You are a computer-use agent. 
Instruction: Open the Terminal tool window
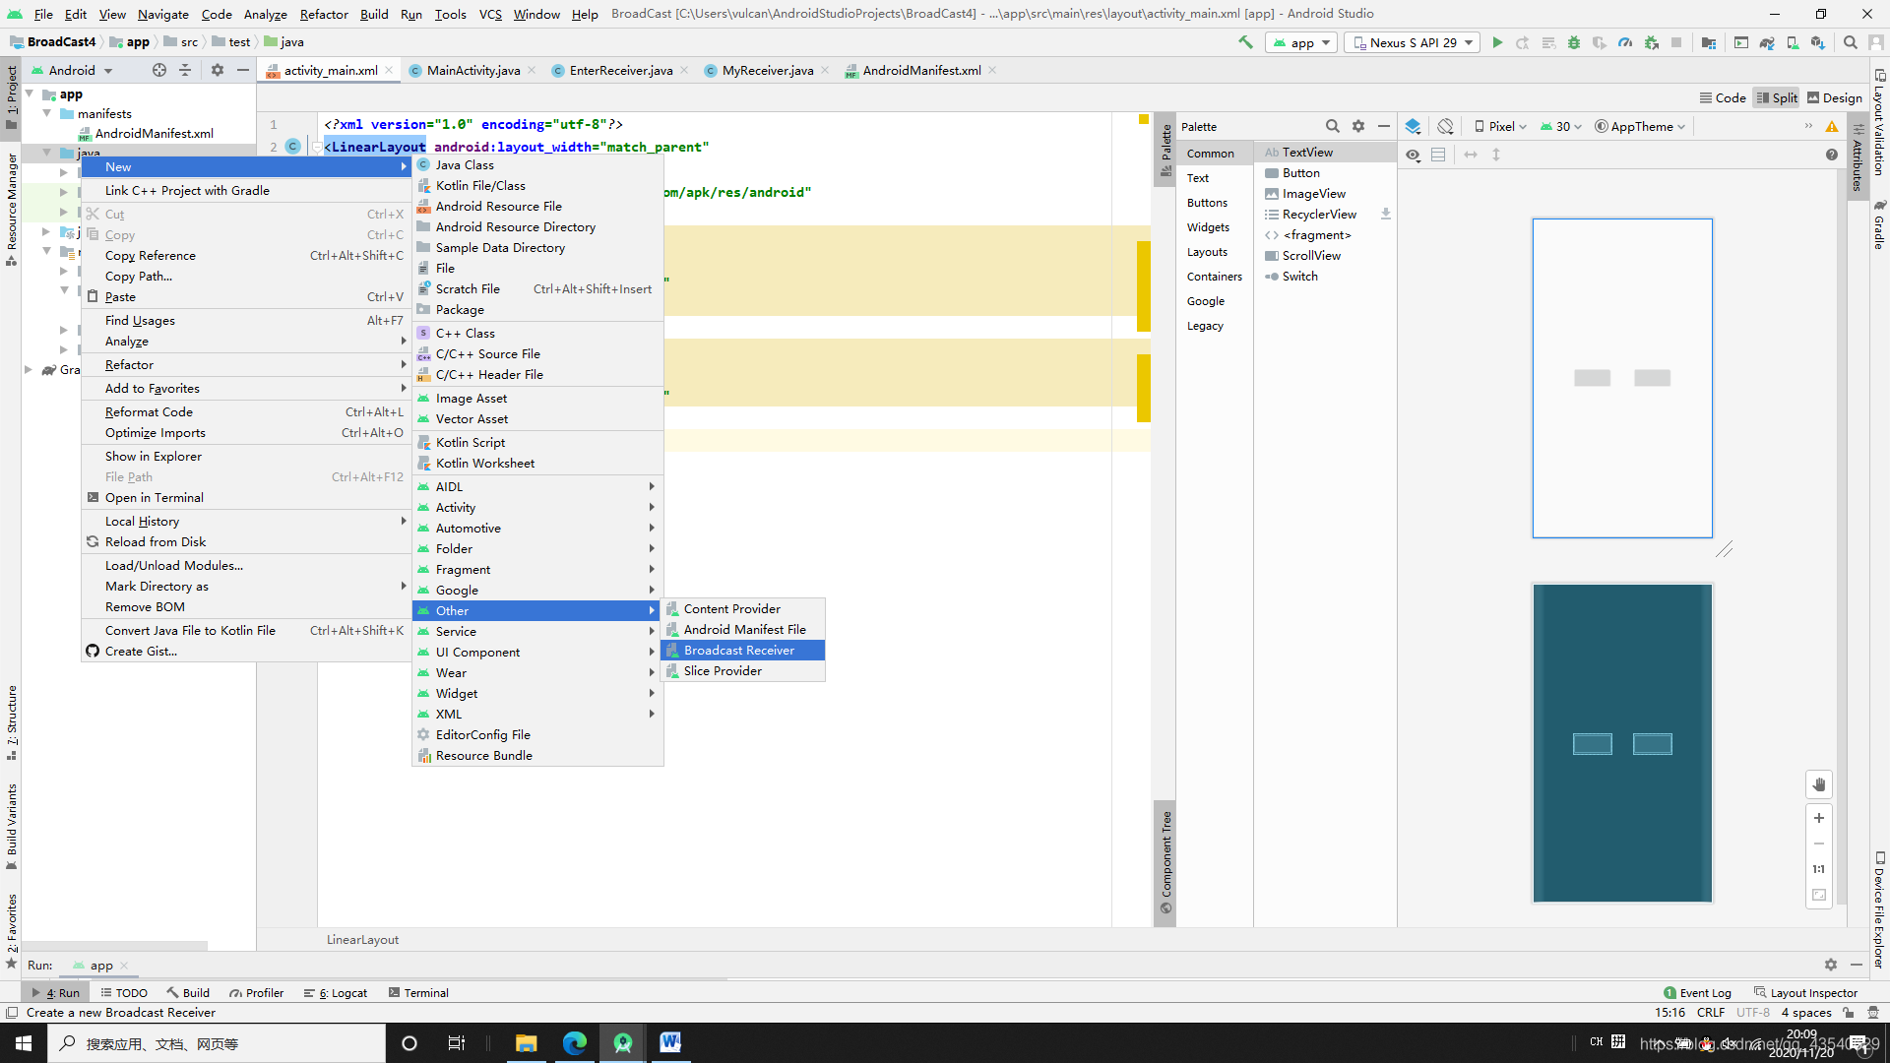[x=418, y=992]
